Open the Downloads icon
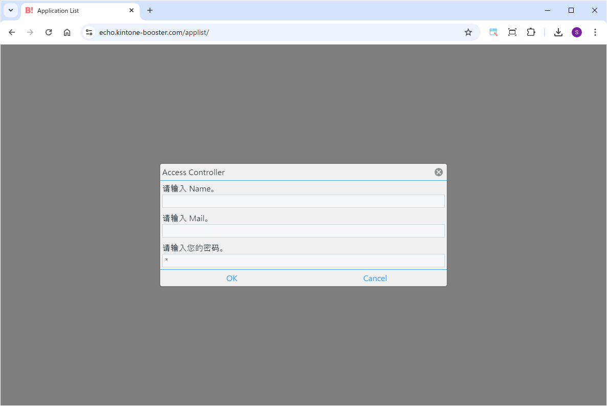This screenshot has width=607, height=406. (558, 32)
